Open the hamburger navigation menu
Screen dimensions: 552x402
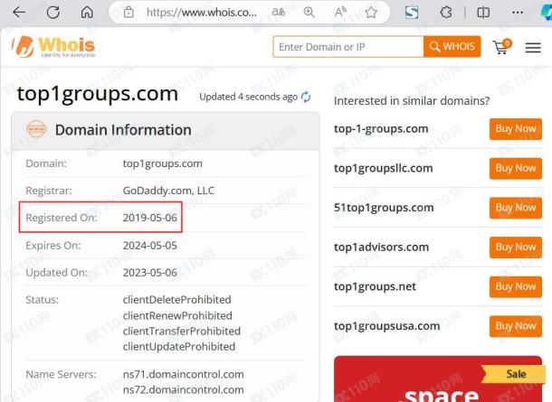pyautogui.click(x=533, y=48)
